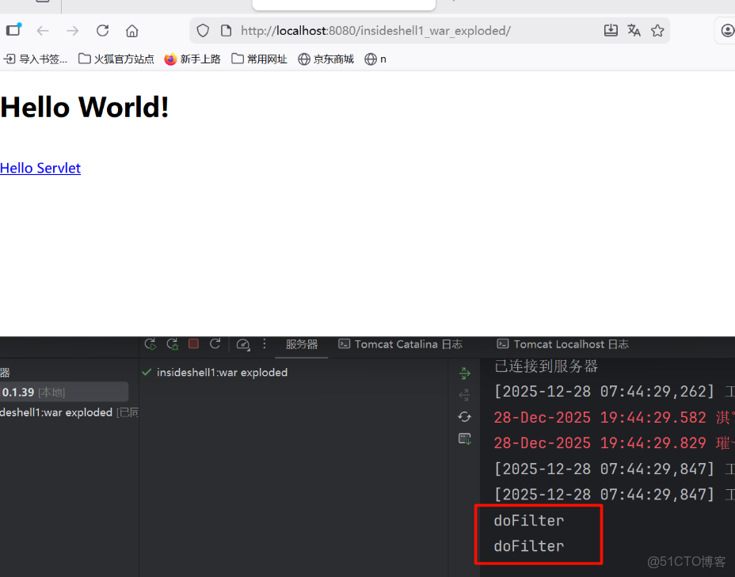The width and height of the screenshot is (735, 577).
Task: Rerun the server in debug mode
Action: point(172,344)
